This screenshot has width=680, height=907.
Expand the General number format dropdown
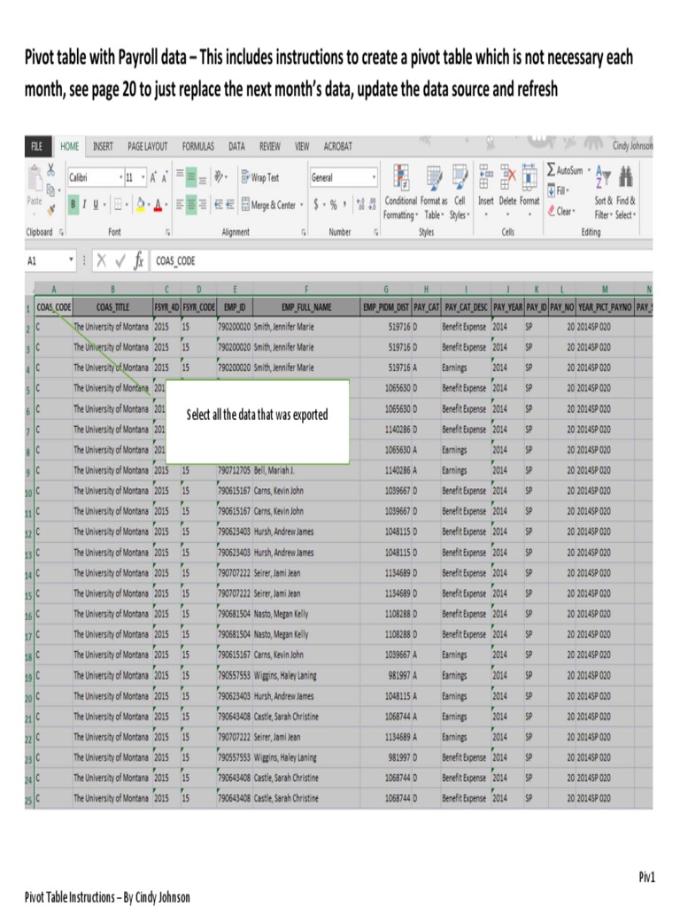[x=375, y=178]
